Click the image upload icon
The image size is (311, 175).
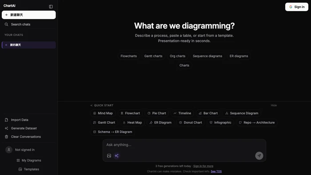coord(109,156)
